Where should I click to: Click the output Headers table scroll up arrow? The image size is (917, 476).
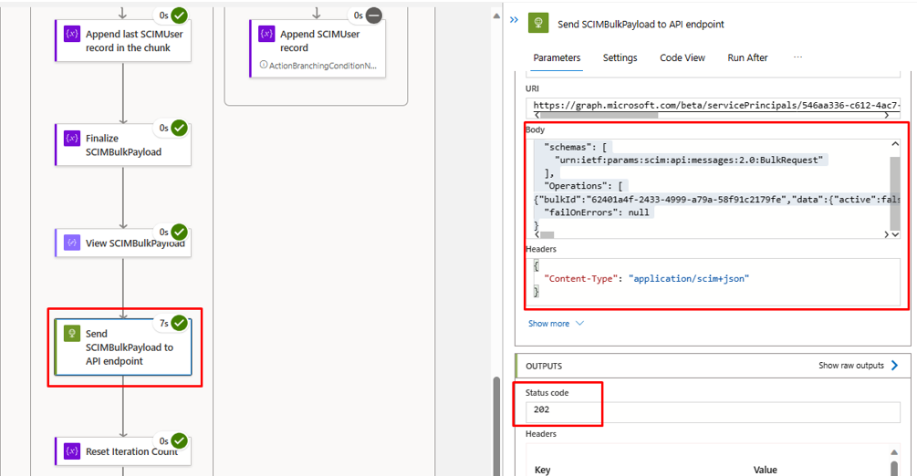pyautogui.click(x=894, y=452)
